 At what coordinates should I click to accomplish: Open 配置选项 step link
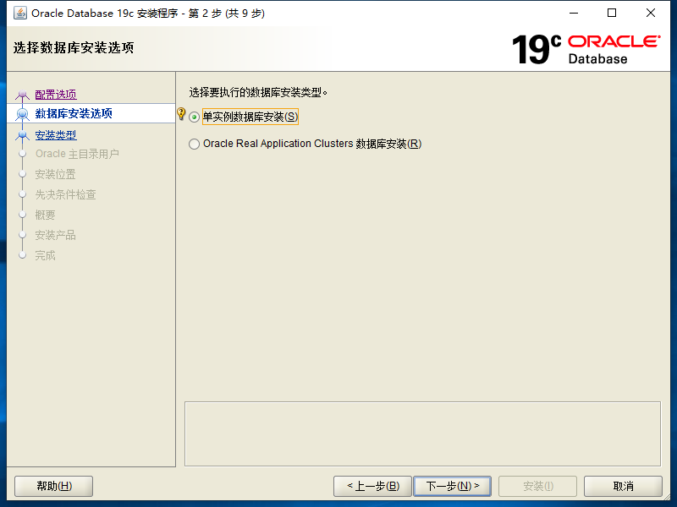(x=56, y=94)
